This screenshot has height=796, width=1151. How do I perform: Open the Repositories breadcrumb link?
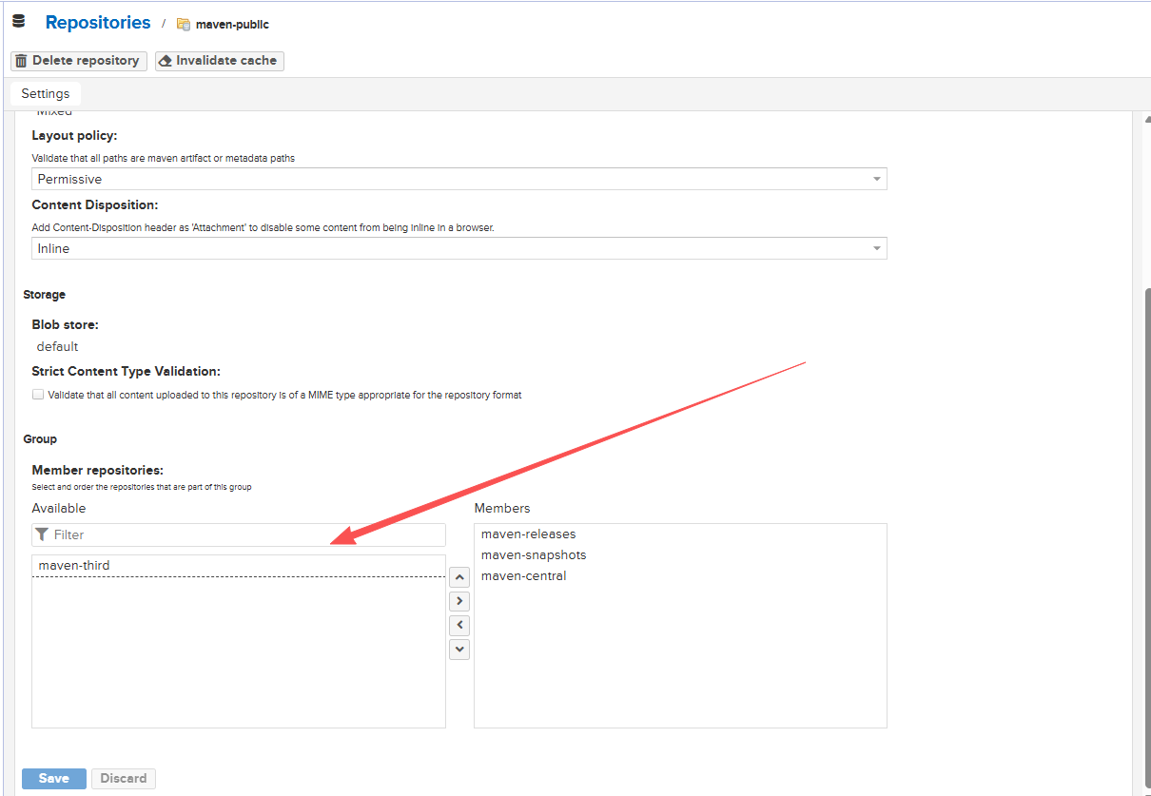point(98,23)
